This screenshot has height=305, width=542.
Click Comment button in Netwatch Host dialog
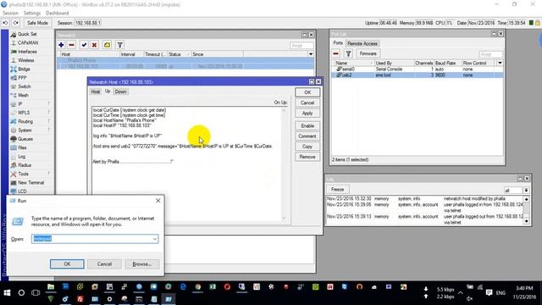[307, 136]
